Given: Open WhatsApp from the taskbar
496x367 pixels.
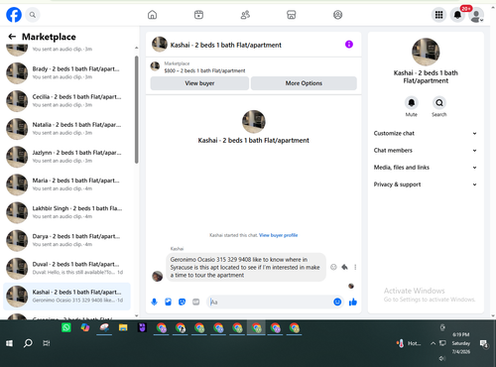Looking at the screenshot, I should tap(66, 327).
